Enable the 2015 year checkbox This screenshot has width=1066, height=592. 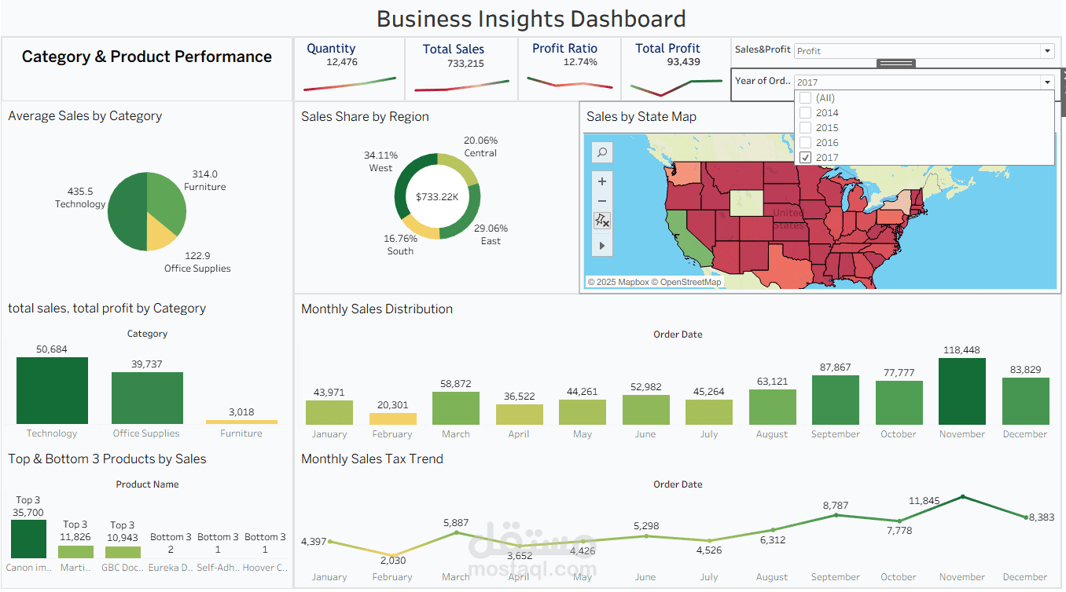805,128
